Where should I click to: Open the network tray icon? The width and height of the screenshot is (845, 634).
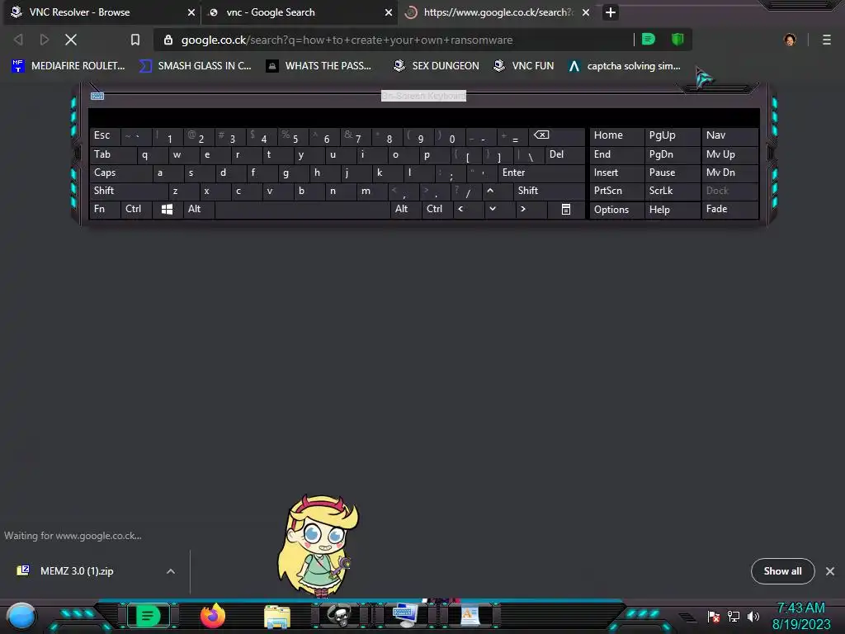tap(734, 616)
